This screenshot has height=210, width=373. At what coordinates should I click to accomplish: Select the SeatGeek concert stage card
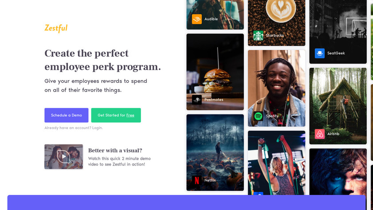tap(338, 32)
